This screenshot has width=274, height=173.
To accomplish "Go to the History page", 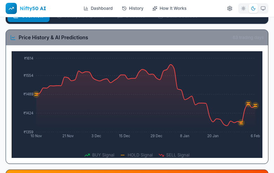I will tap(133, 8).
